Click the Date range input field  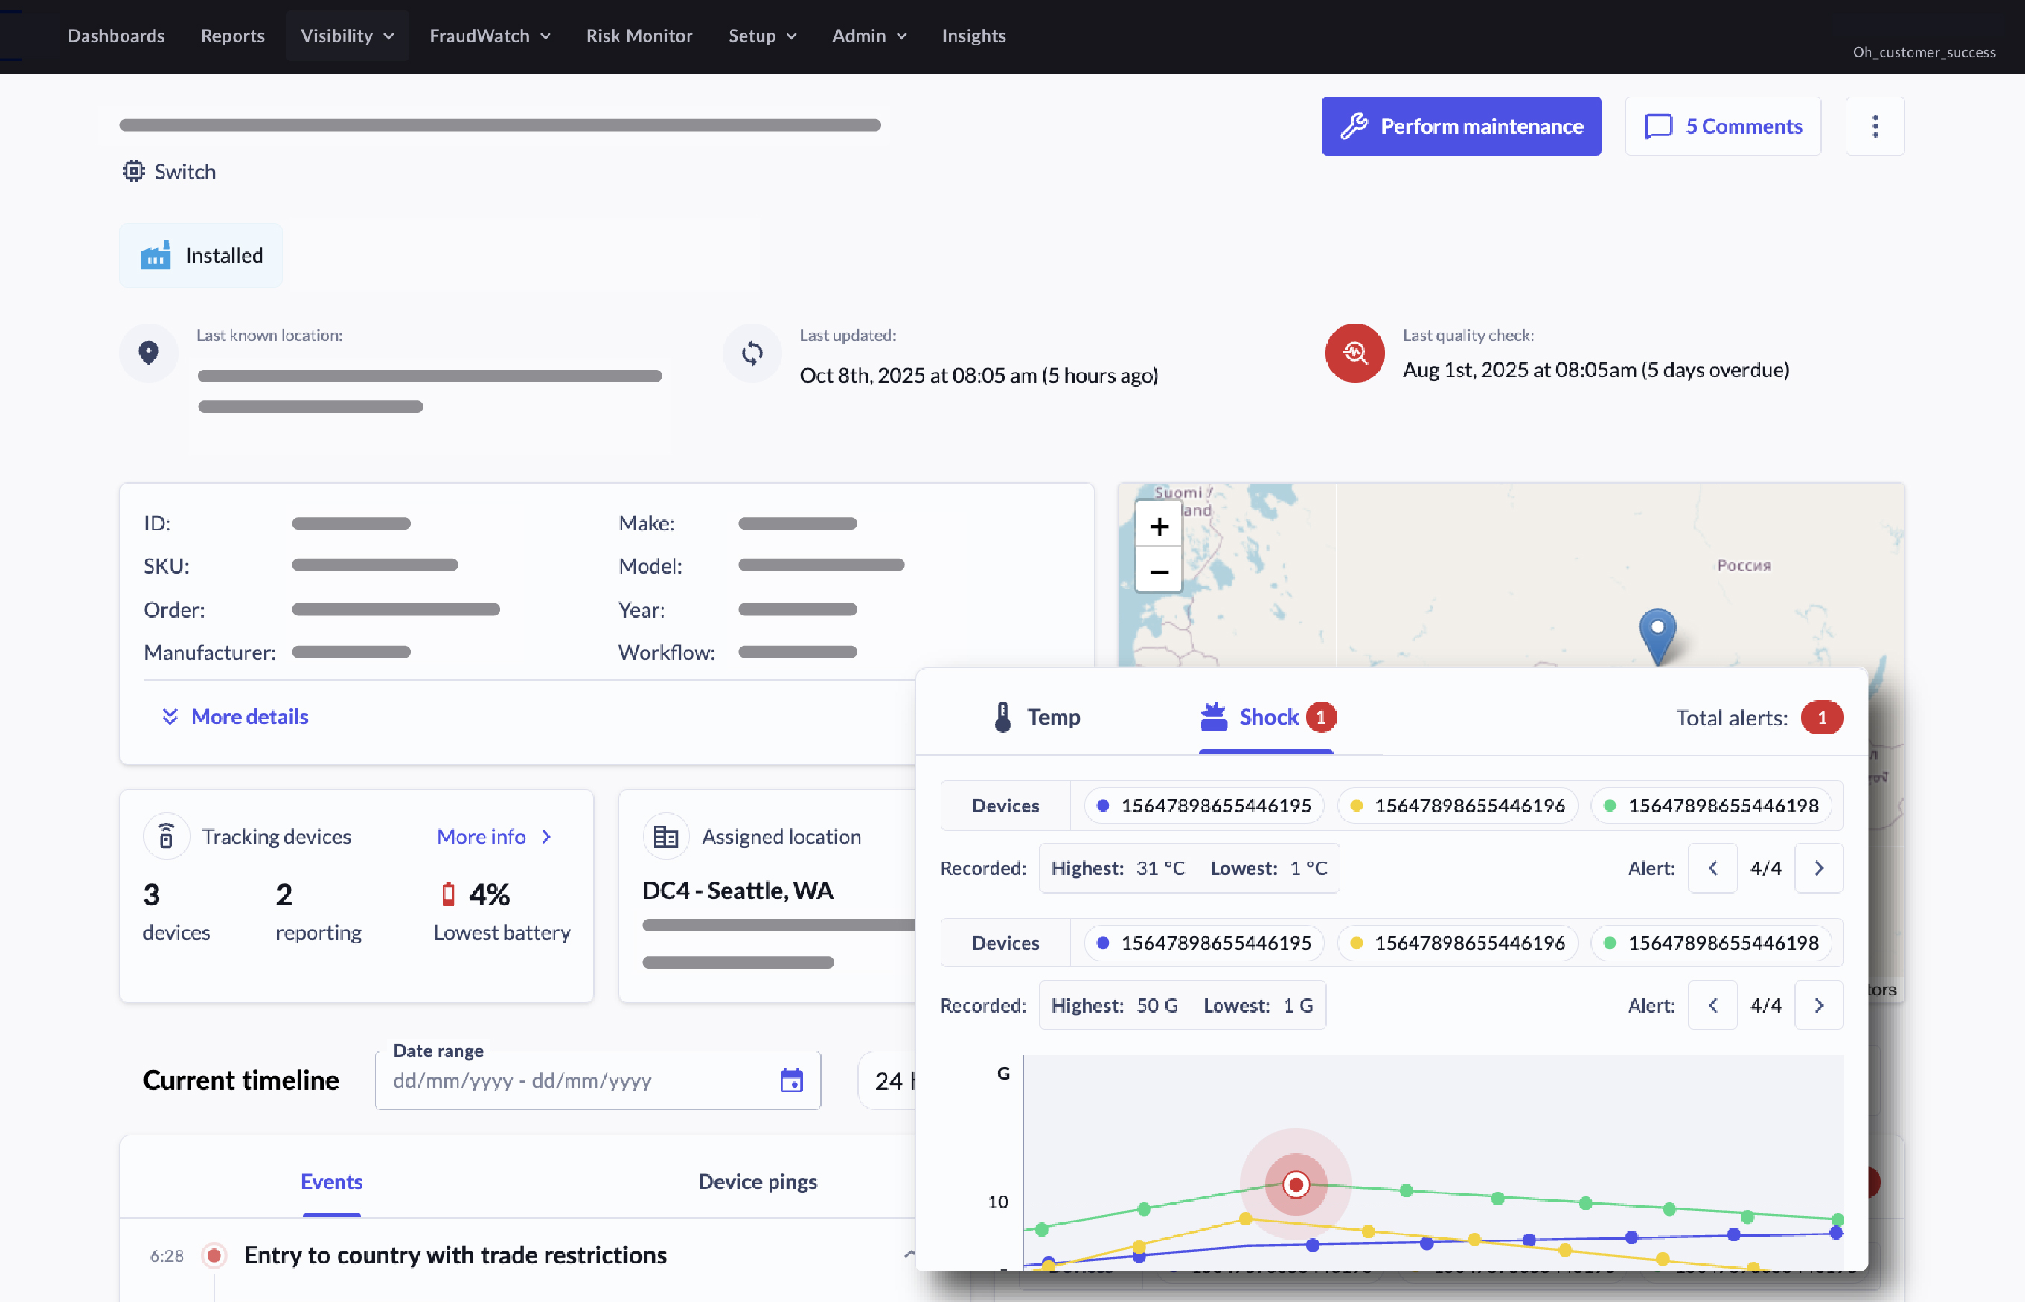575,1080
